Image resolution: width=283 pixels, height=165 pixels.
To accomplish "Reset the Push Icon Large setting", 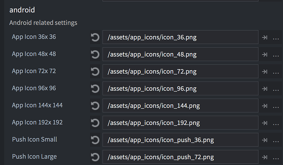I will point(95,157).
